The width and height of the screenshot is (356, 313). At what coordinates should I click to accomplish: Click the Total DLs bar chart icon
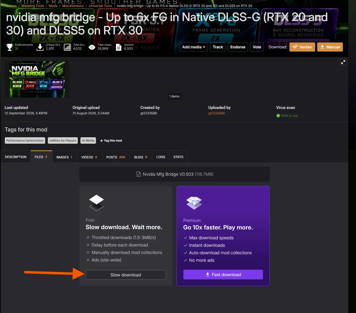pos(67,47)
